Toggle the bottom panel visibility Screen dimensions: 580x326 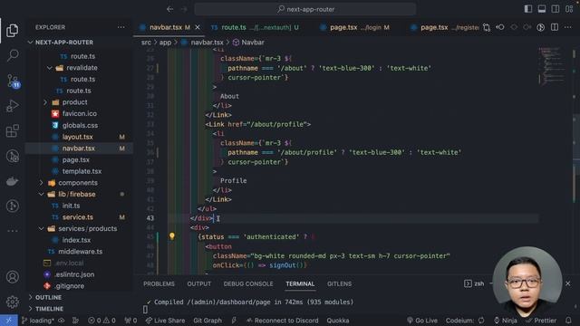click(x=542, y=9)
